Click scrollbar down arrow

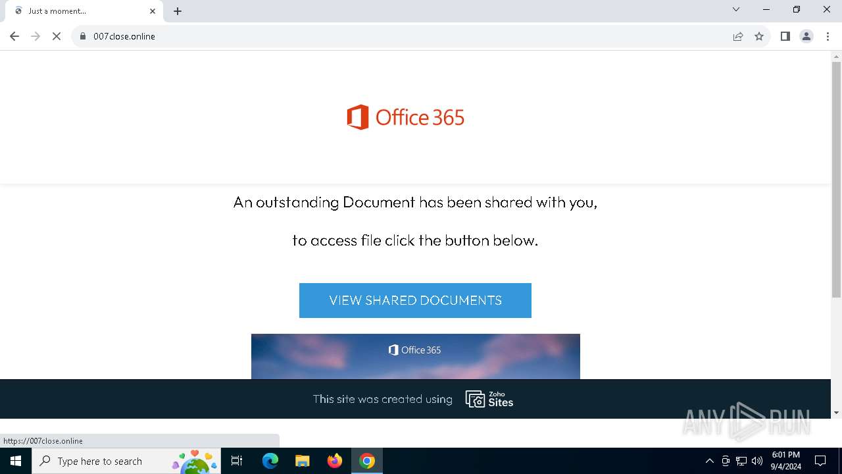coord(836,413)
